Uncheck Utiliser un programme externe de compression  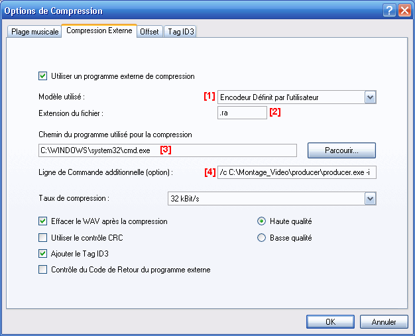tap(43, 76)
